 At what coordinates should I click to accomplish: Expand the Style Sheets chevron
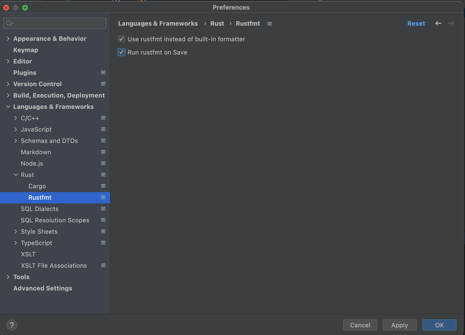[x=16, y=231]
